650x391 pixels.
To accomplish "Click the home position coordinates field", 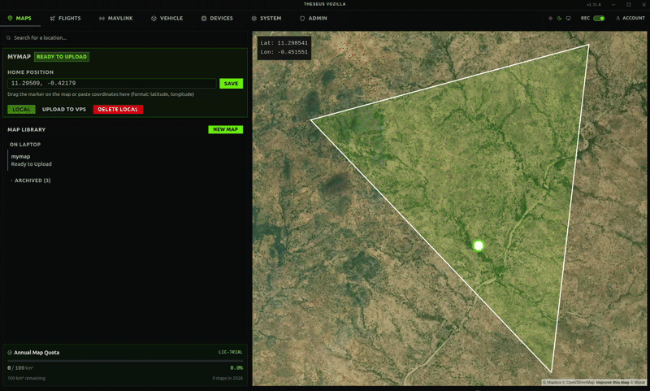I will click(x=111, y=83).
